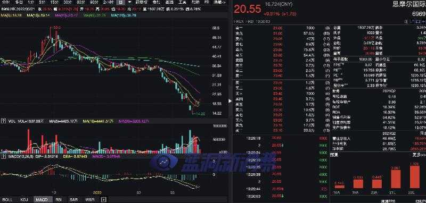Click the help icon beside VOL indicator
426x203 pixels.
4,121
